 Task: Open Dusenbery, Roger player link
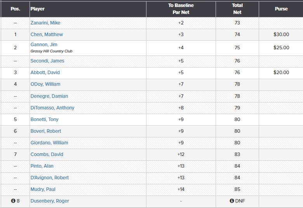click(x=50, y=201)
